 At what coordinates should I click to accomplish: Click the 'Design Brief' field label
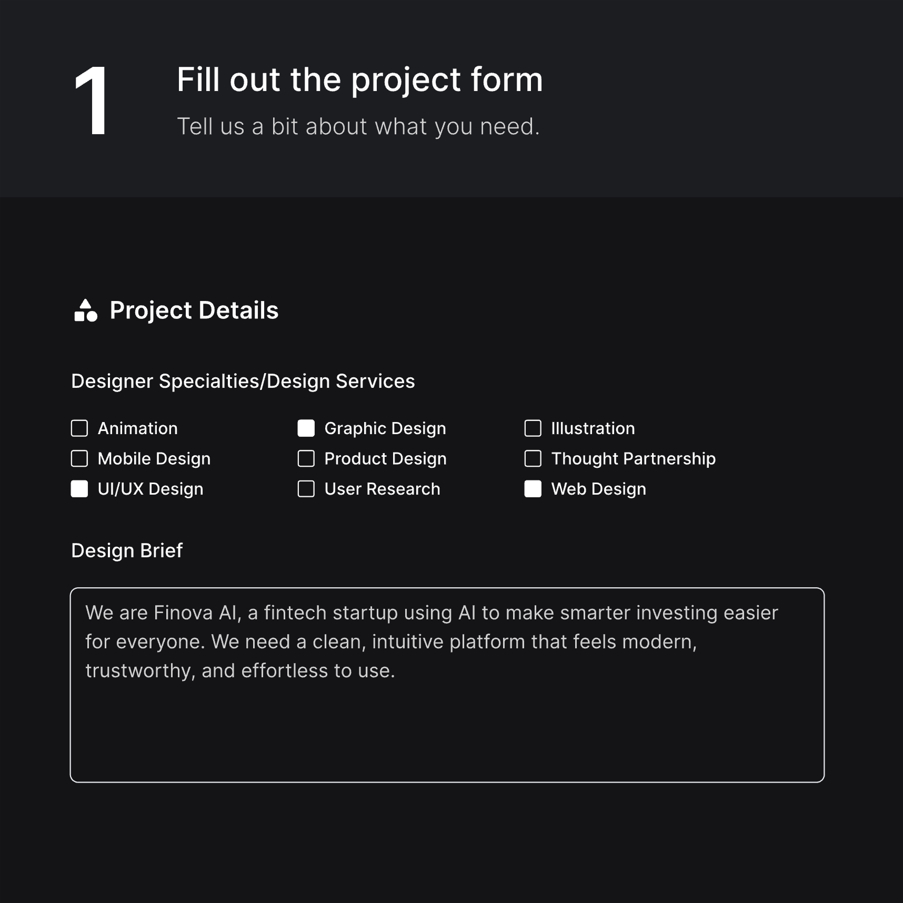coord(127,550)
